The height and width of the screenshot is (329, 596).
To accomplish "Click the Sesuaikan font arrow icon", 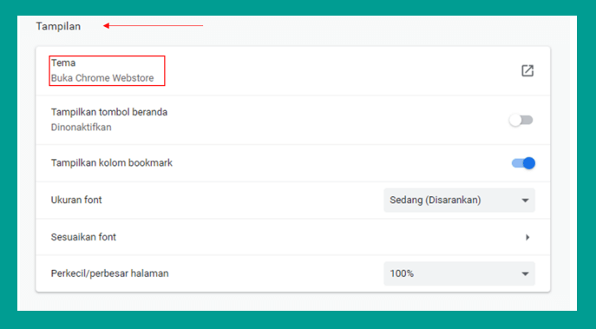I will coord(527,237).
